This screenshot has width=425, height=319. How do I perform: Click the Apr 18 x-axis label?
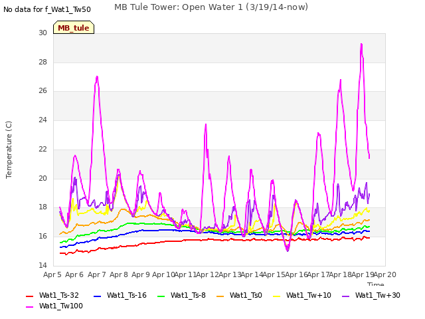coord(341,274)
